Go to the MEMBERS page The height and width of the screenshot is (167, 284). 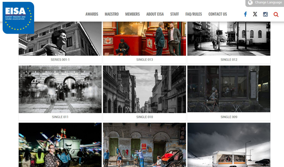[x=132, y=14]
